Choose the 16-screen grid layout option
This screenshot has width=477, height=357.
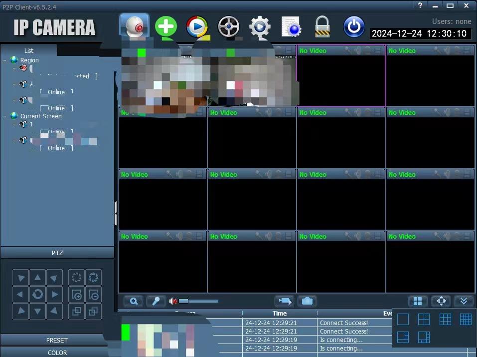pos(466,320)
